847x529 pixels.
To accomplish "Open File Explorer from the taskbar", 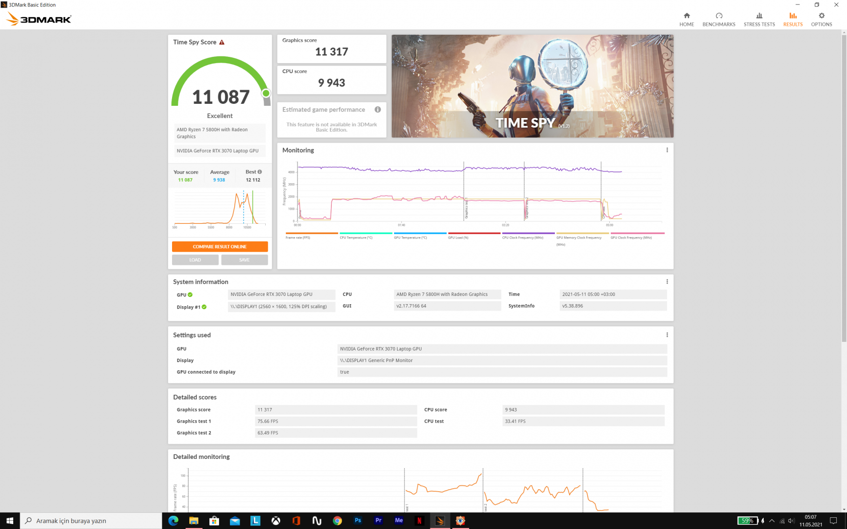I will coord(194,521).
